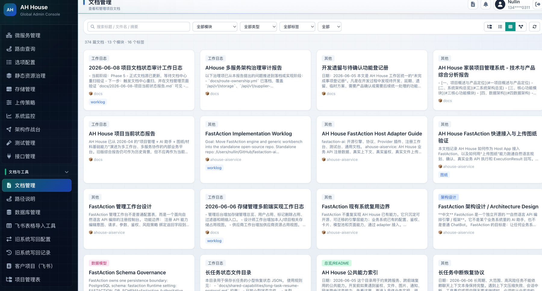Screen dimensions: 542x291
Task: Open 项目管理表 in sidebar
Action: pos(37,280)
